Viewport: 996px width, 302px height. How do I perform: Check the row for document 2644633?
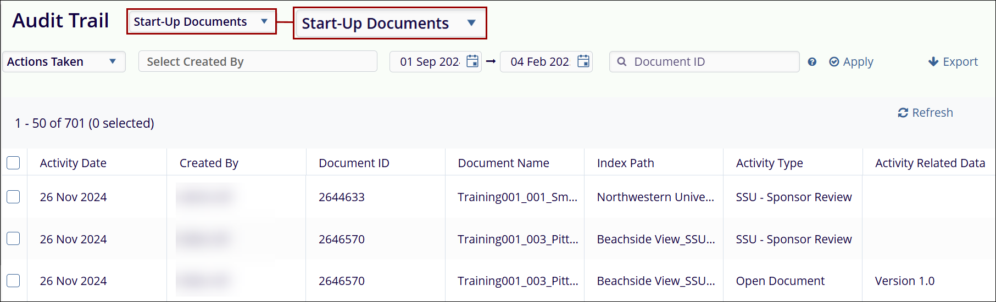click(x=14, y=197)
